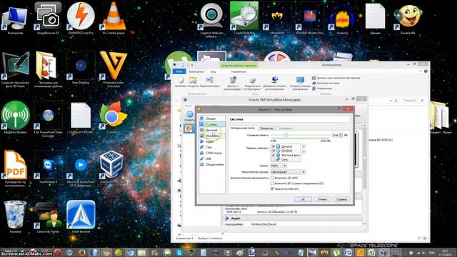The image size is (457, 257).
Task: Open the Manage (Управление) ribbon tab
Action: pyautogui.click(x=238, y=71)
